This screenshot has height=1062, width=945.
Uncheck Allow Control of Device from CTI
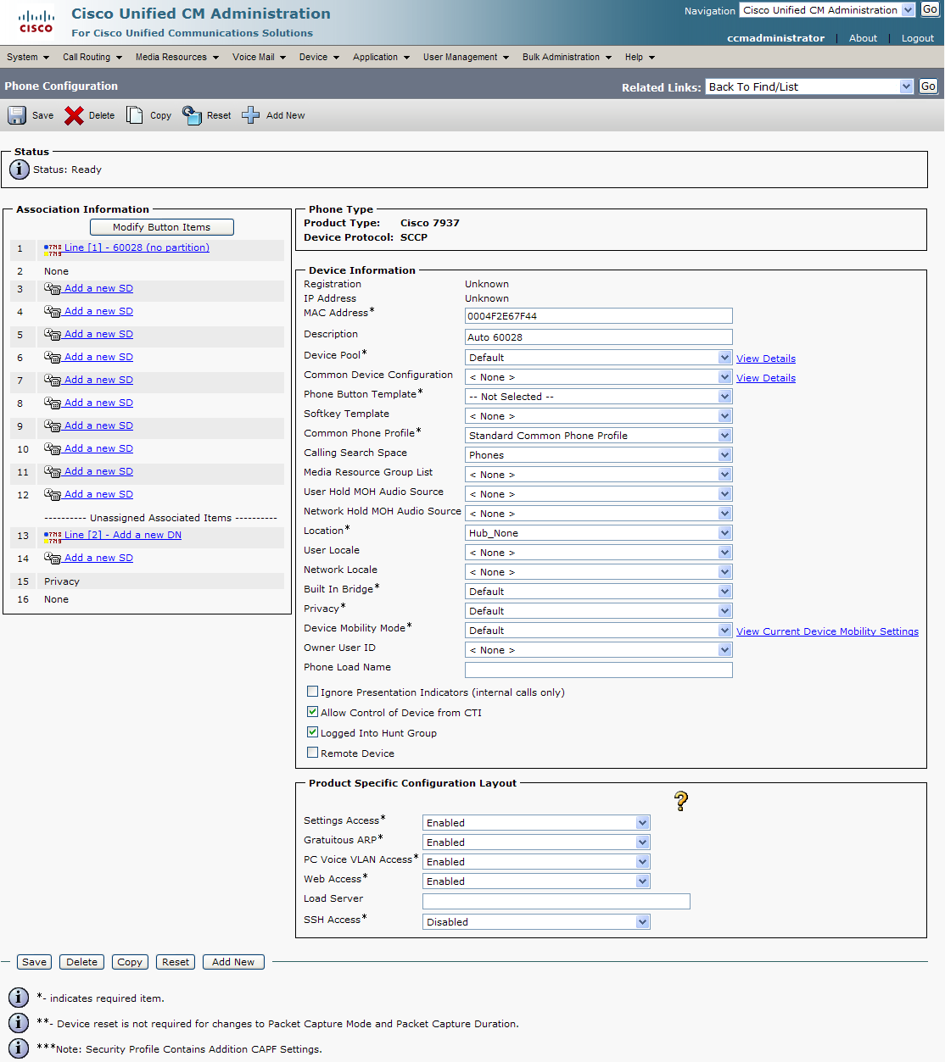[x=312, y=712]
